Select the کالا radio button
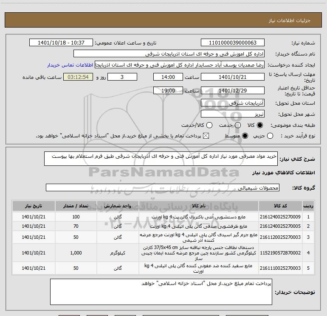 click(260, 125)
